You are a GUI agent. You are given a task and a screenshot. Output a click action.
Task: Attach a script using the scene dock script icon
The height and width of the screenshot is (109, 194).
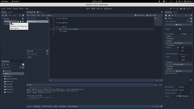click(23, 15)
